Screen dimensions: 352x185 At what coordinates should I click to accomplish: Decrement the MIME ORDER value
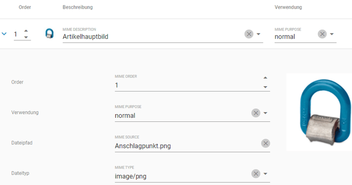point(266,87)
